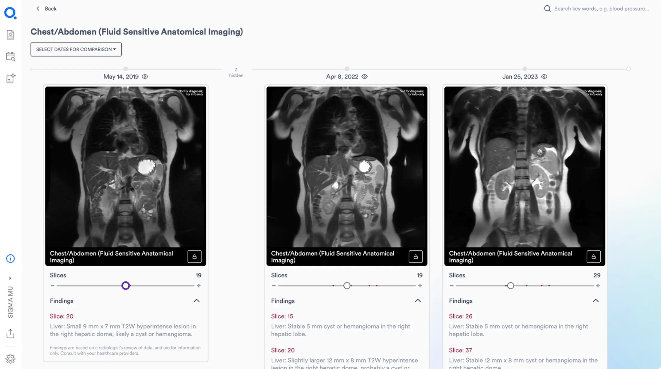Screen dimensions: 661x369
Task: Click the search keywords input field
Action: point(601,8)
